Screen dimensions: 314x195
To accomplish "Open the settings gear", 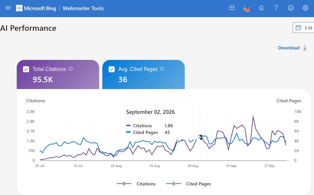I will pyautogui.click(x=305, y=8).
